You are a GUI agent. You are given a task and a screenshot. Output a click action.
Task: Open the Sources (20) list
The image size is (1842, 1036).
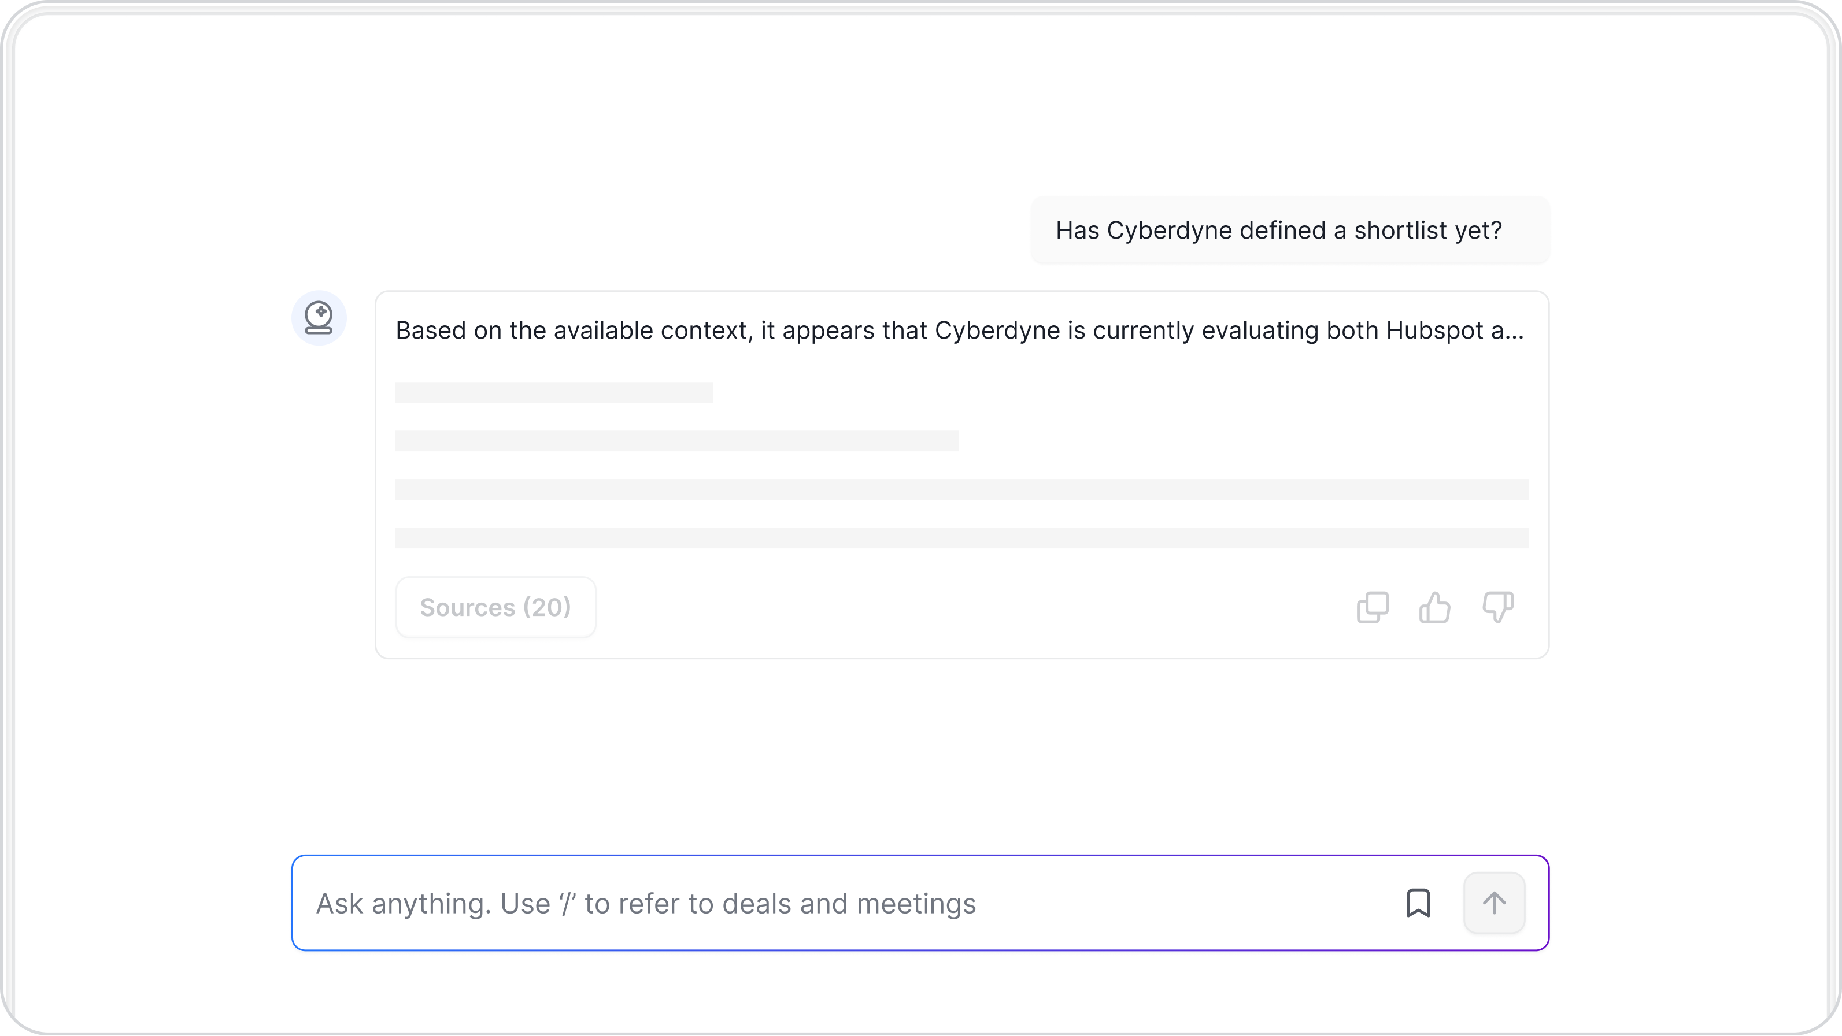[495, 607]
